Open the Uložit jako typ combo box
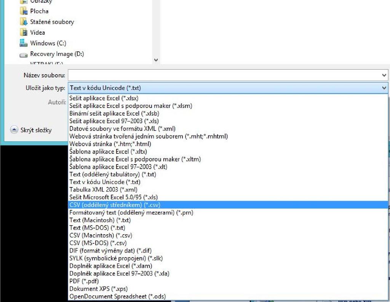 [x=228, y=88]
